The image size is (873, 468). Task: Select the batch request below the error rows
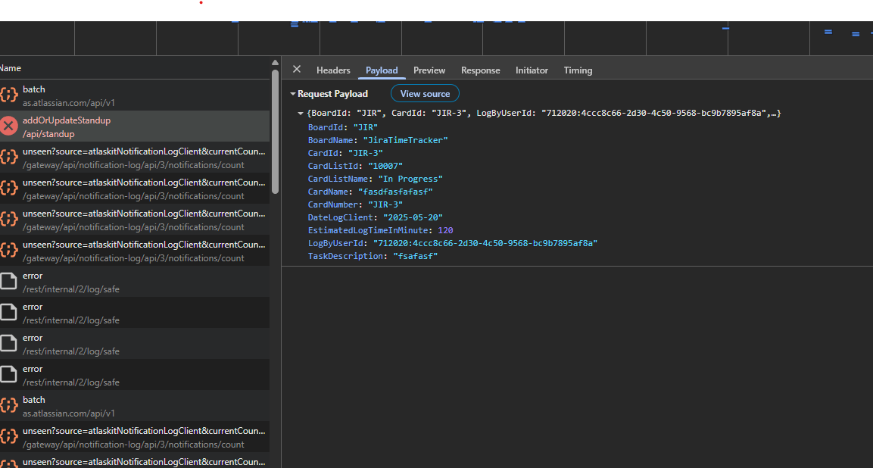pyautogui.click(x=135, y=406)
